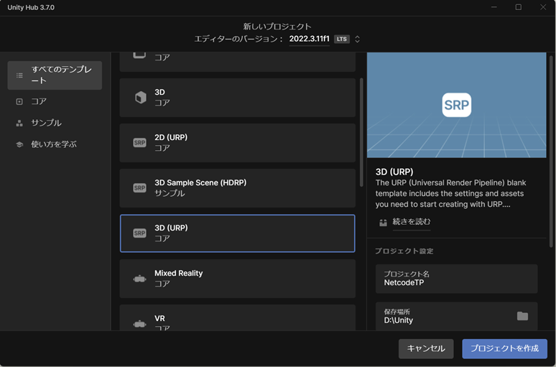556x367 pixels.
Task: Click the VR headset icon
Action: tap(140, 323)
